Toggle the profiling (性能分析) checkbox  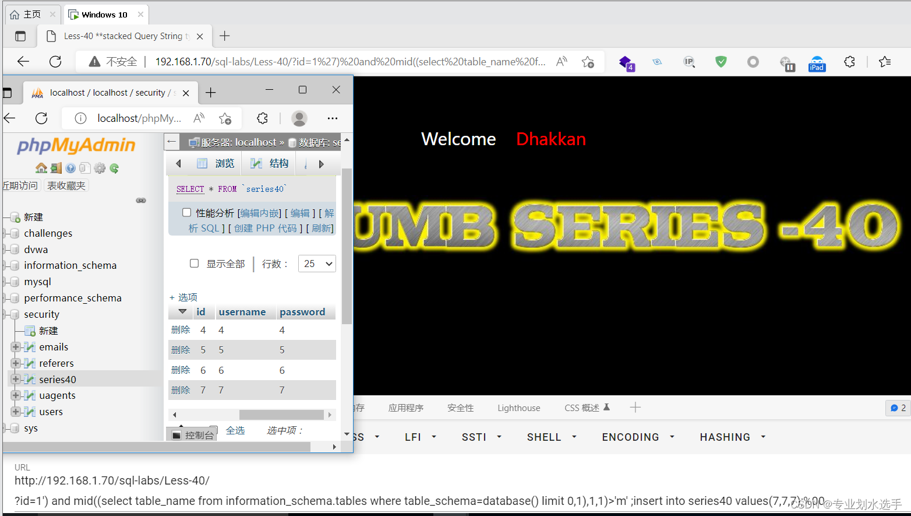click(187, 213)
